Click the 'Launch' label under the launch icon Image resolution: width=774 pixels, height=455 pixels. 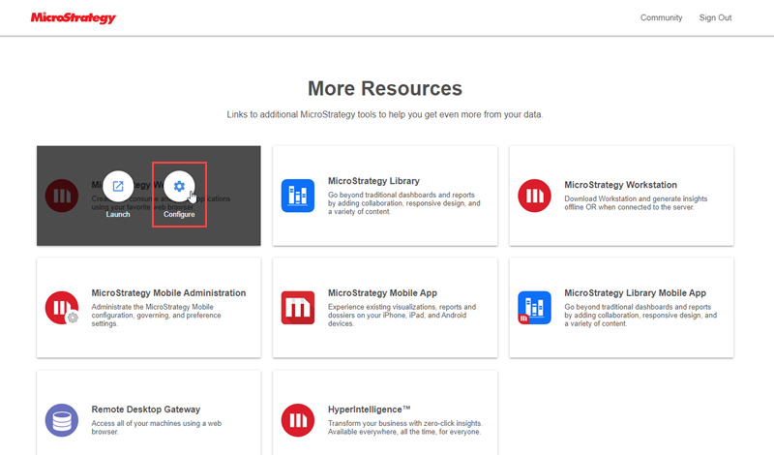point(118,214)
